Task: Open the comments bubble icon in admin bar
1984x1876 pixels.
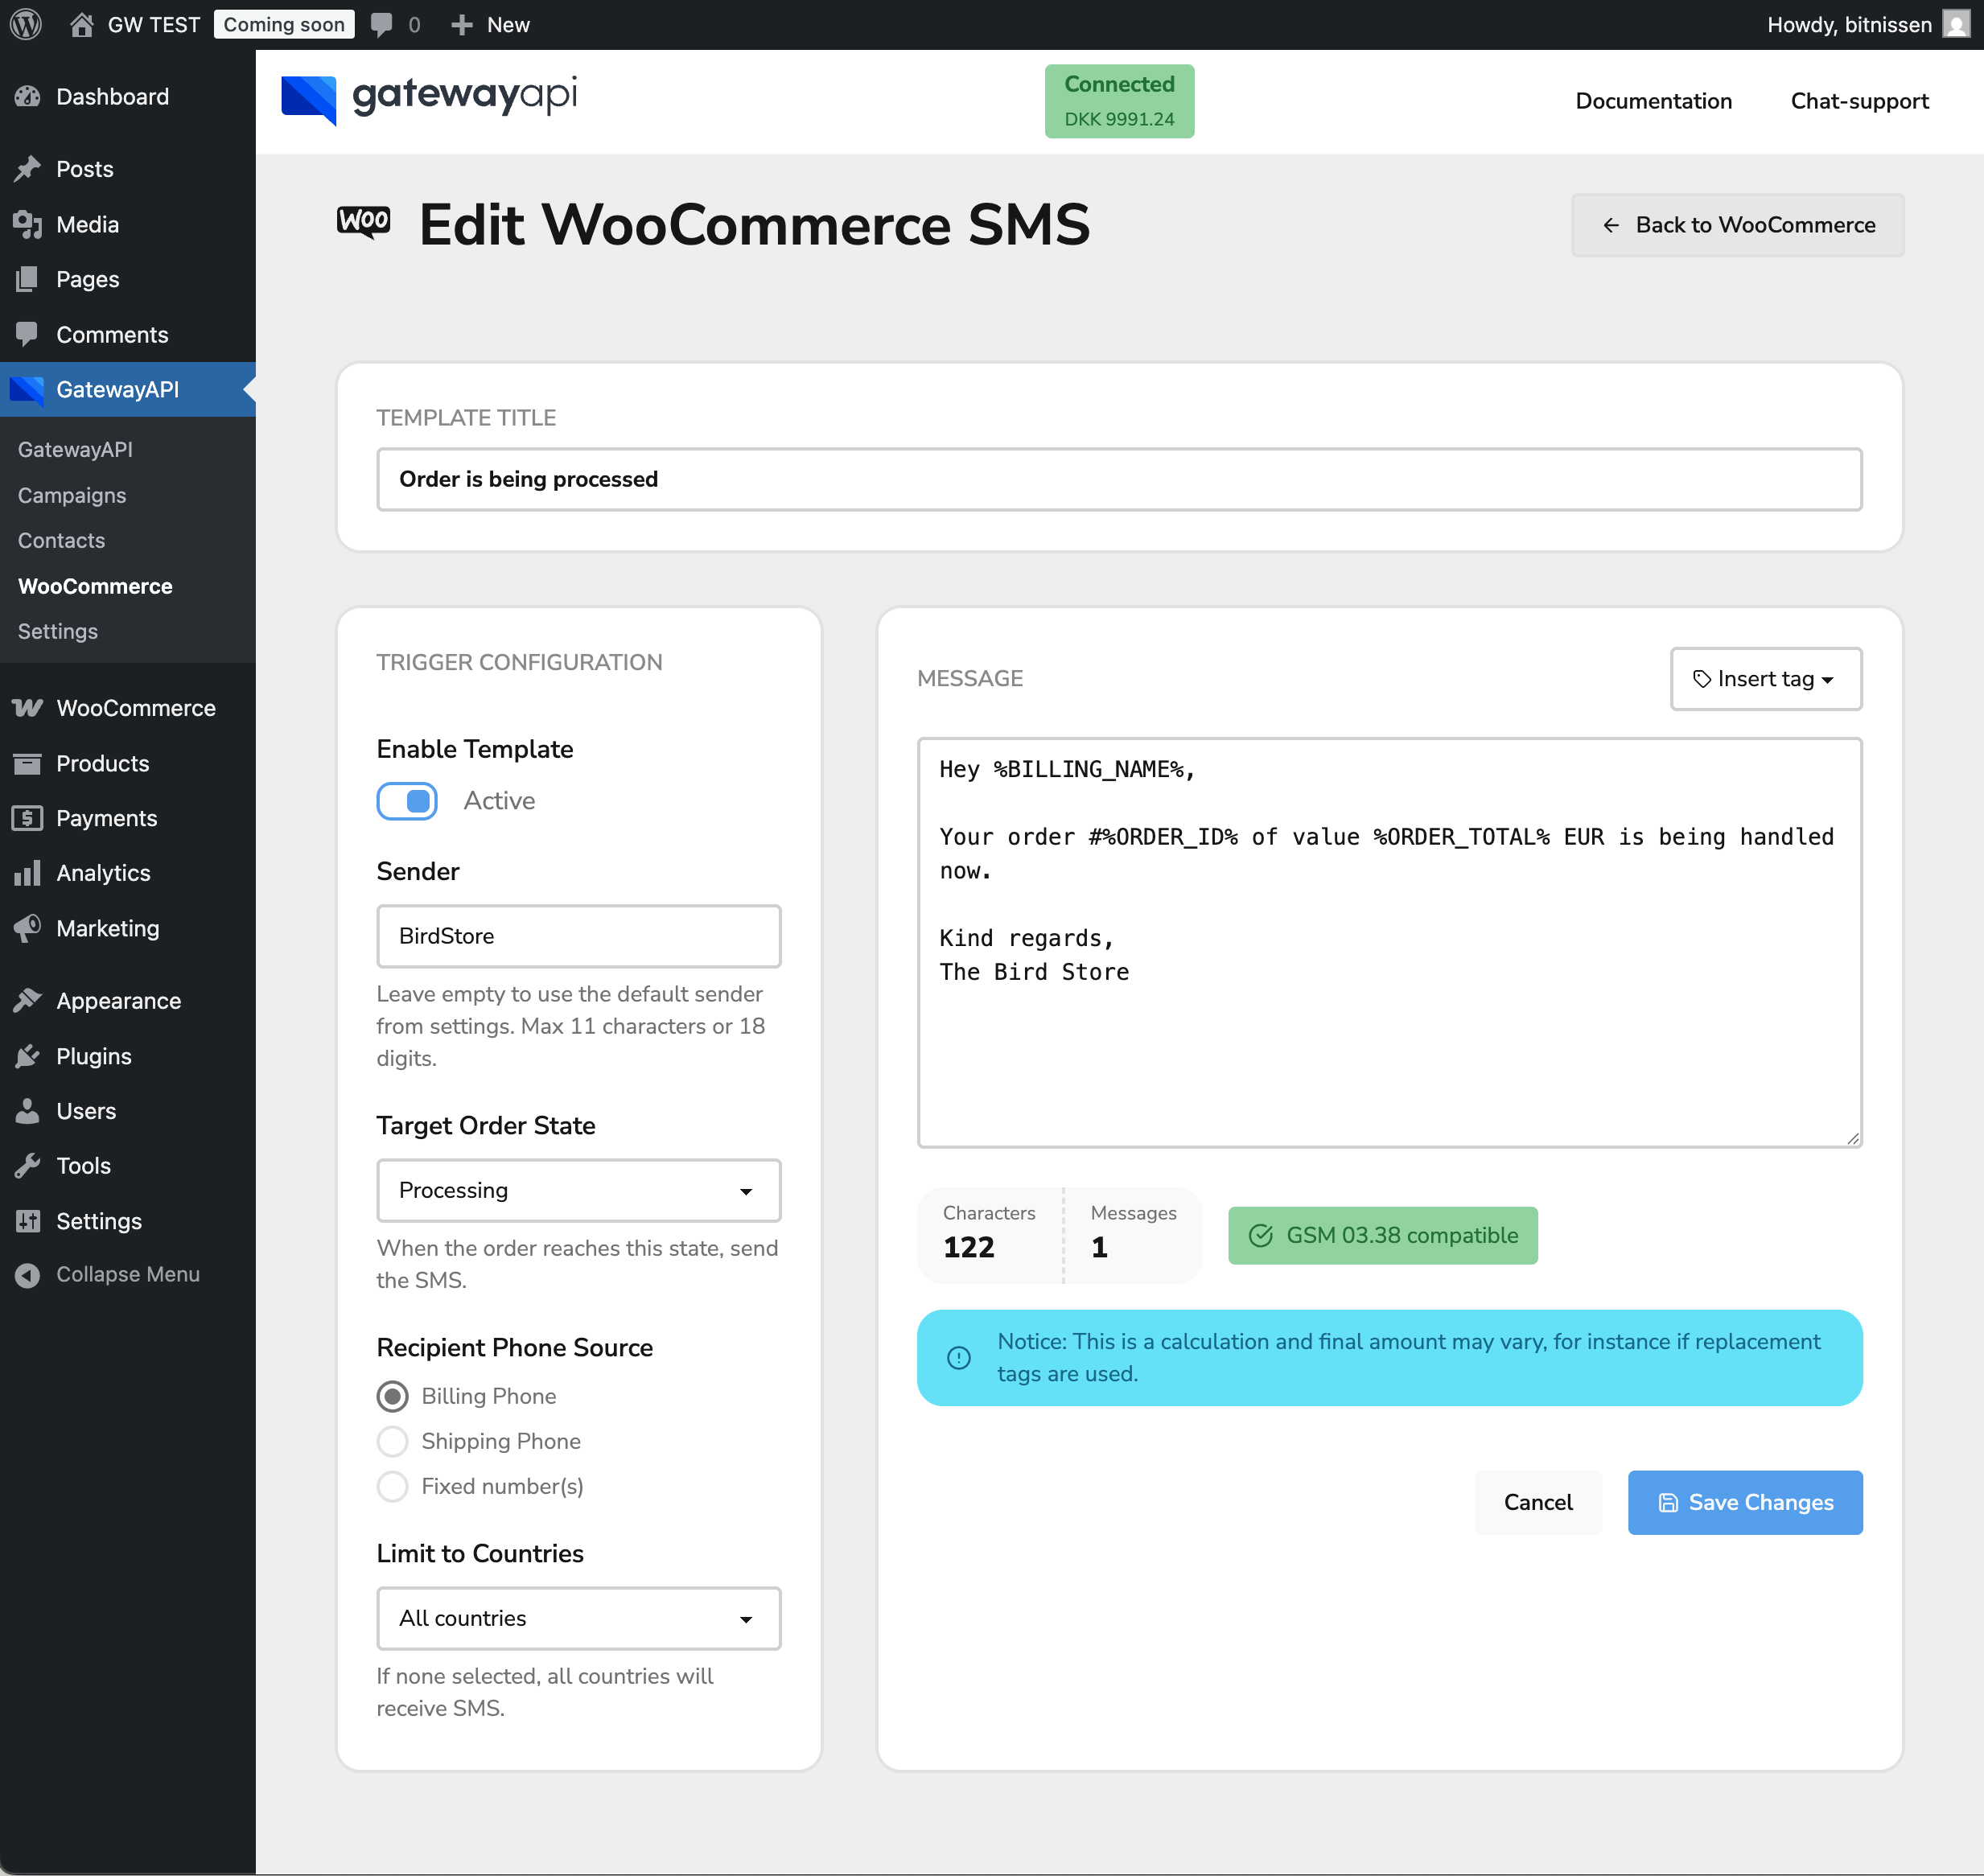Action: pyautogui.click(x=381, y=24)
